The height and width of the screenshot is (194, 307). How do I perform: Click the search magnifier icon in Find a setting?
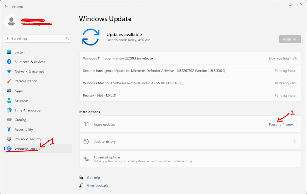67,38
